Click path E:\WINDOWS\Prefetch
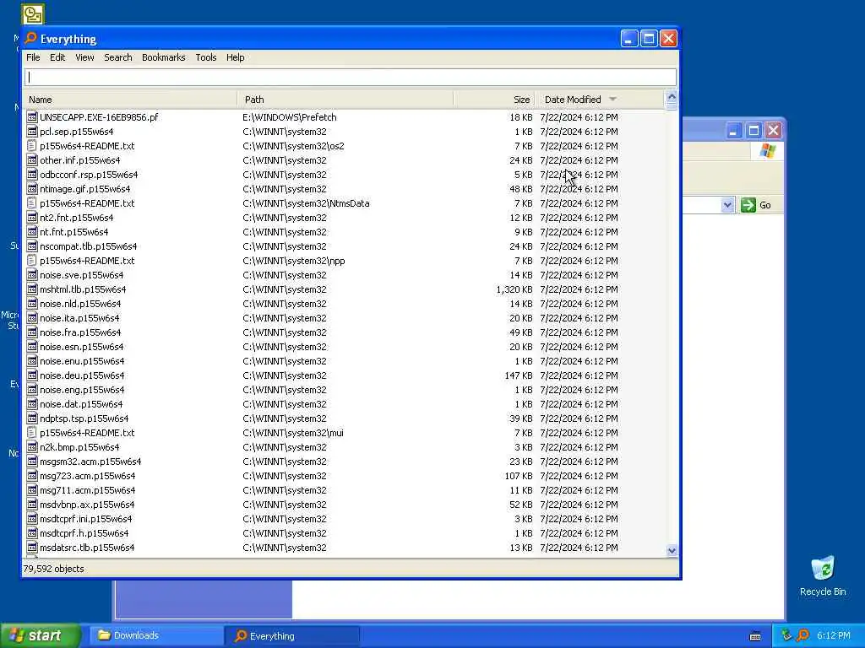 (x=290, y=116)
